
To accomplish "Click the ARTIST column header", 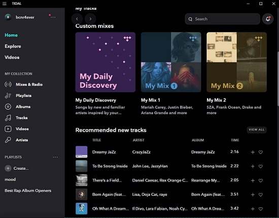I will [138, 140].
